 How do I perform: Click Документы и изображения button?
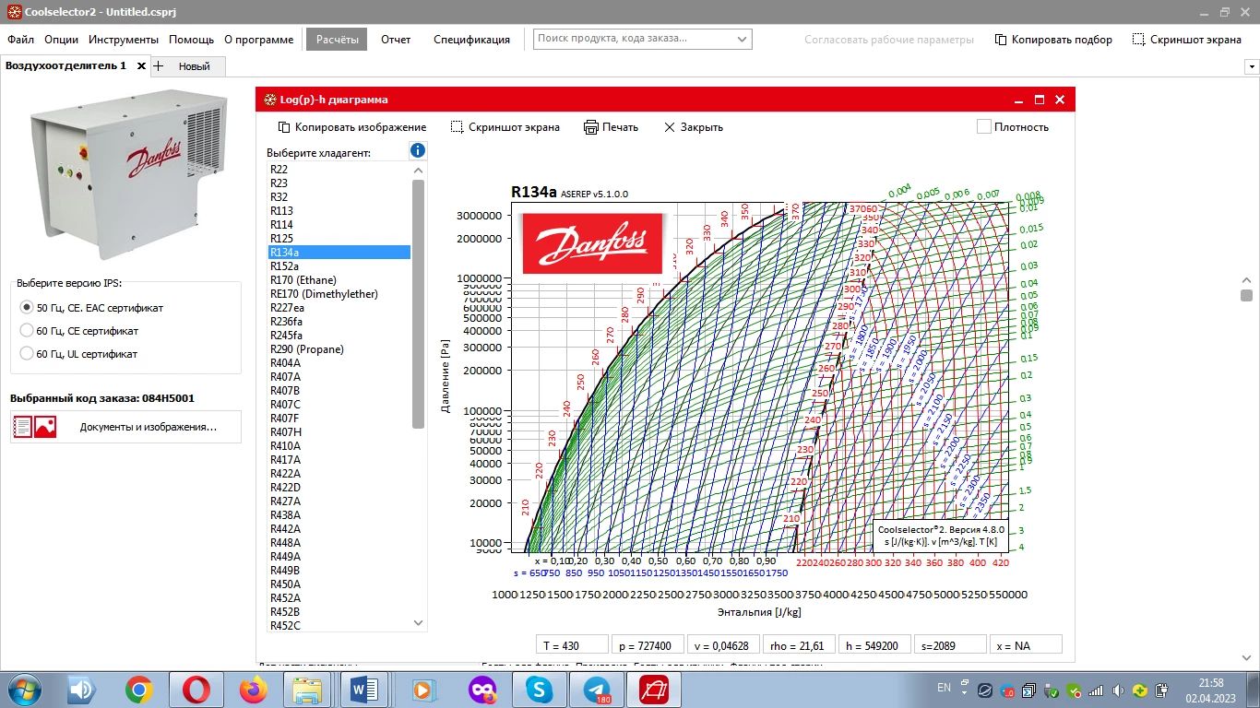125,427
